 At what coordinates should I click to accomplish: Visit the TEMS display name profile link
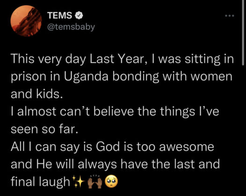tap(59, 15)
